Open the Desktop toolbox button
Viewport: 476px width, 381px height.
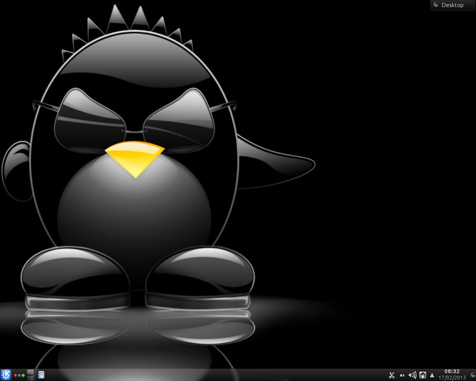(x=452, y=5)
